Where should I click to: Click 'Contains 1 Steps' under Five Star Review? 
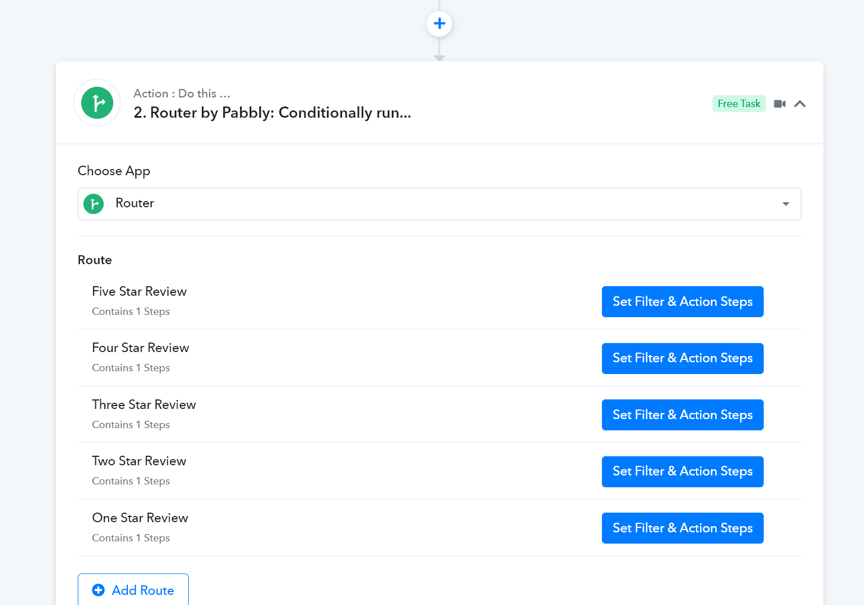[131, 312]
